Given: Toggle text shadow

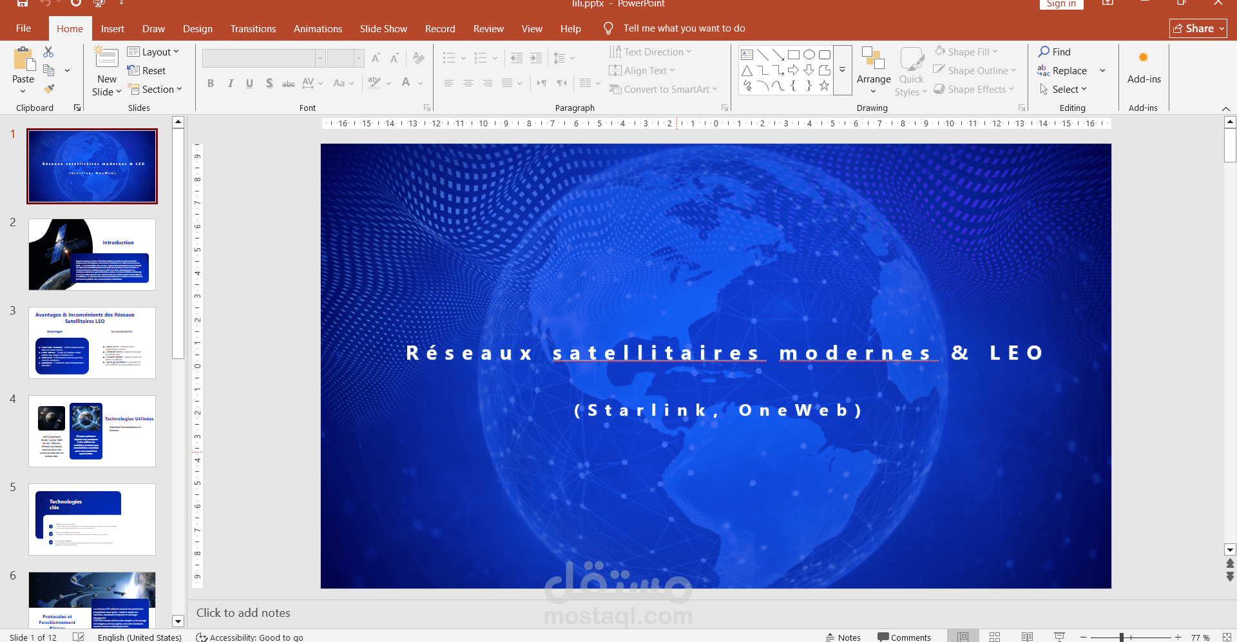Looking at the screenshot, I should (x=269, y=83).
